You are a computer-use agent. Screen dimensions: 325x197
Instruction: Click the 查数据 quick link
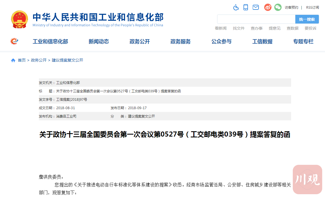click(x=292, y=28)
